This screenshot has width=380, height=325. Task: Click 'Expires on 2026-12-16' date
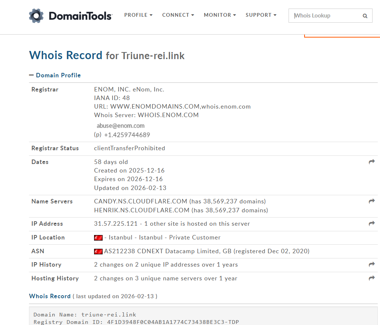pyautogui.click(x=128, y=179)
